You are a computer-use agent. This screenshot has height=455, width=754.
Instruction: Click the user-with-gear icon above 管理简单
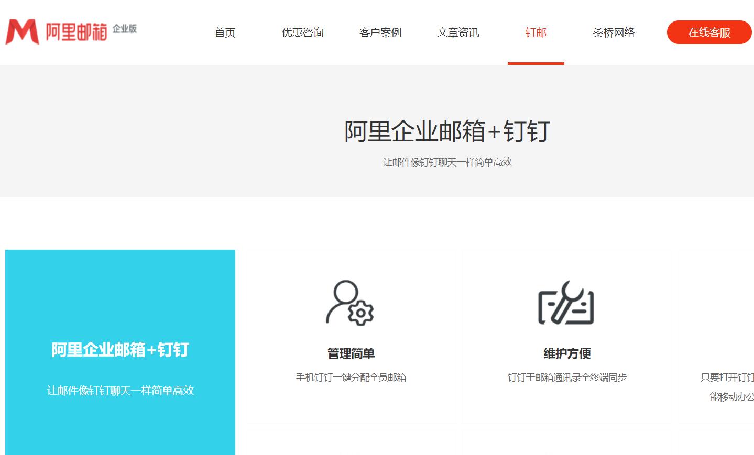pyautogui.click(x=350, y=303)
